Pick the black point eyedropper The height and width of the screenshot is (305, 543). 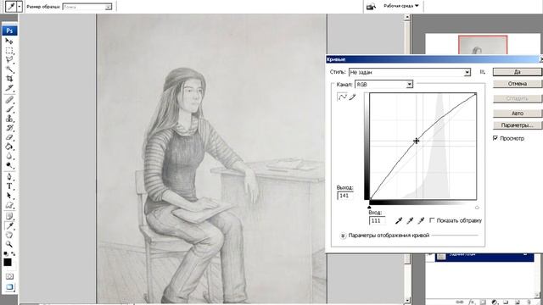click(x=399, y=220)
